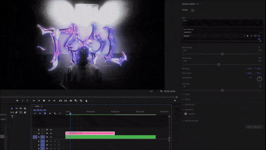Click the Export Frame camera icon
Viewport: 266px width, 150px height.
point(71,101)
